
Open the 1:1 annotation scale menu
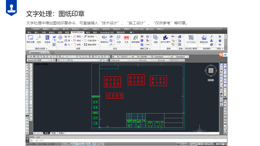(193, 144)
